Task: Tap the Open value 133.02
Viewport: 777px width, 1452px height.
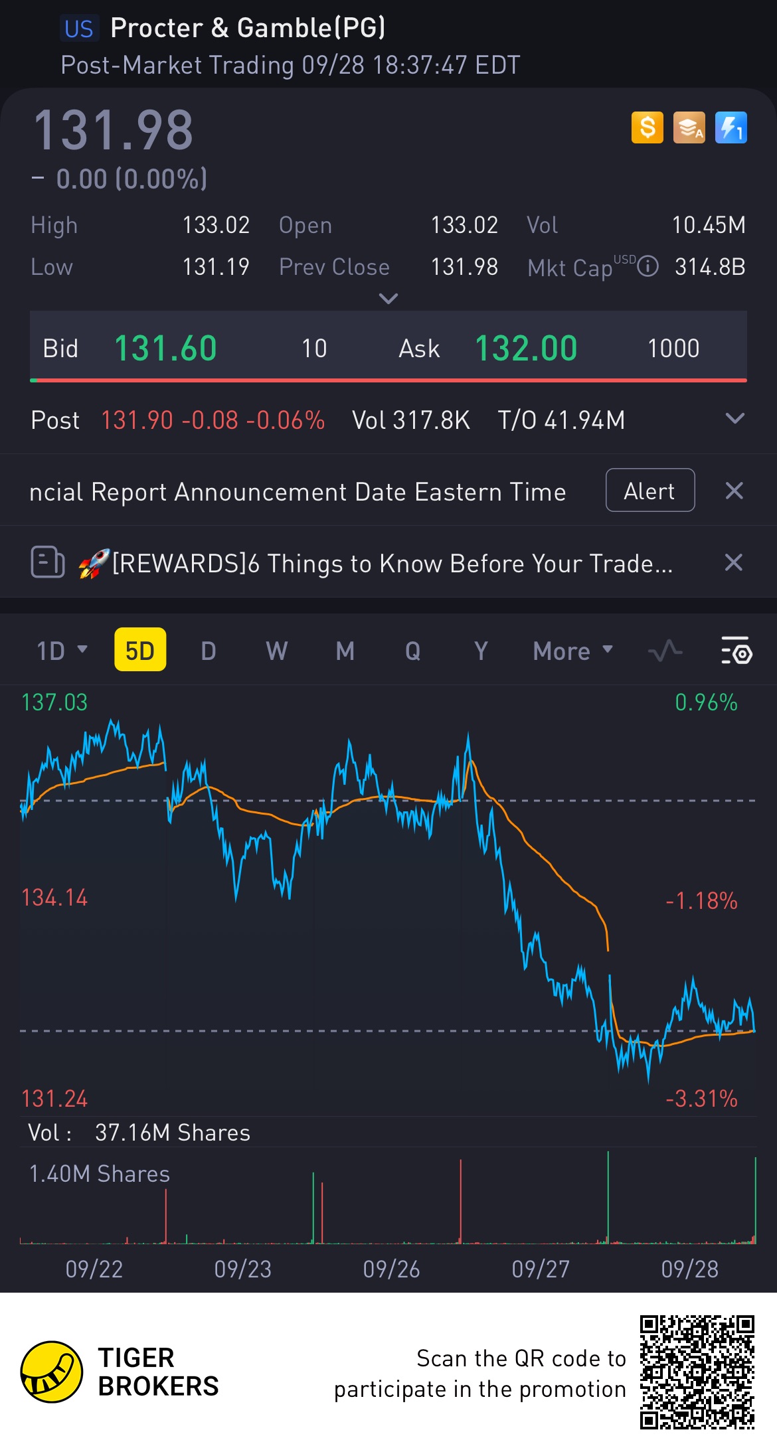Action: 464,225
